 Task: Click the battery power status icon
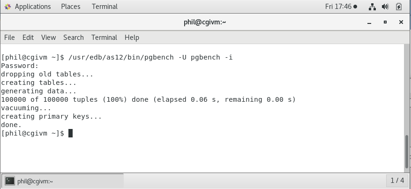point(398,7)
